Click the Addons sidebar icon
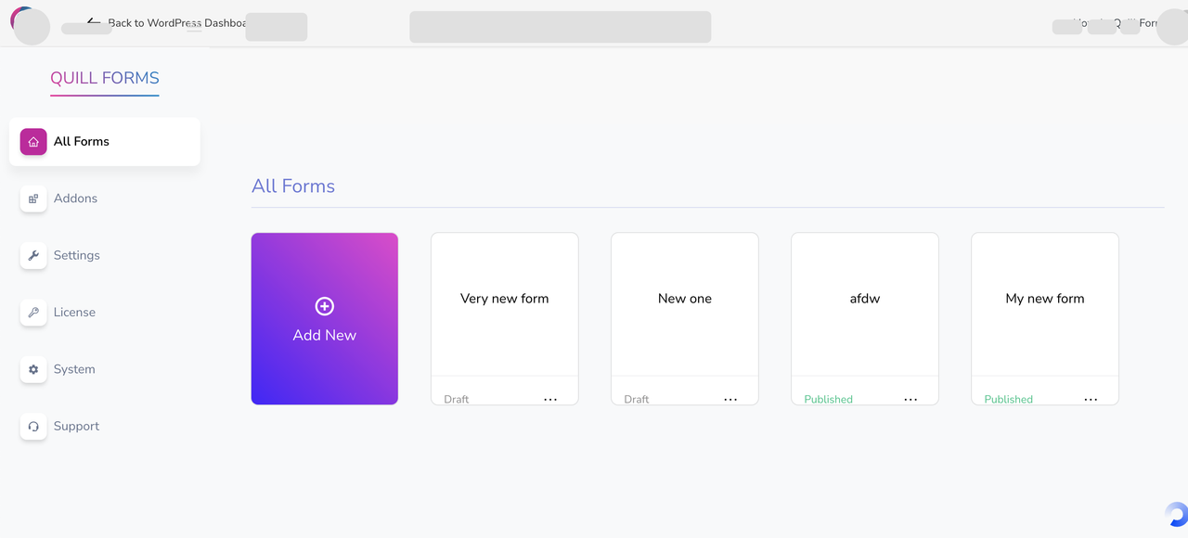This screenshot has width=1188, height=538. click(33, 199)
